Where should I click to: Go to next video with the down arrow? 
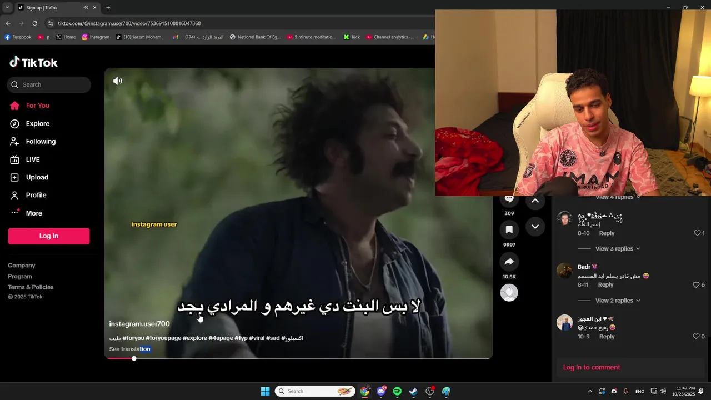[x=535, y=227]
